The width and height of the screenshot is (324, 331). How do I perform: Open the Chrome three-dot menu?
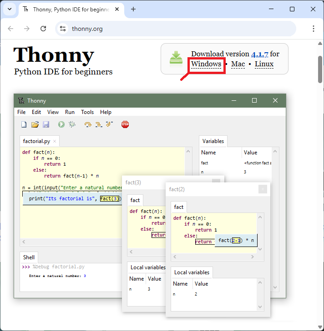click(x=314, y=29)
